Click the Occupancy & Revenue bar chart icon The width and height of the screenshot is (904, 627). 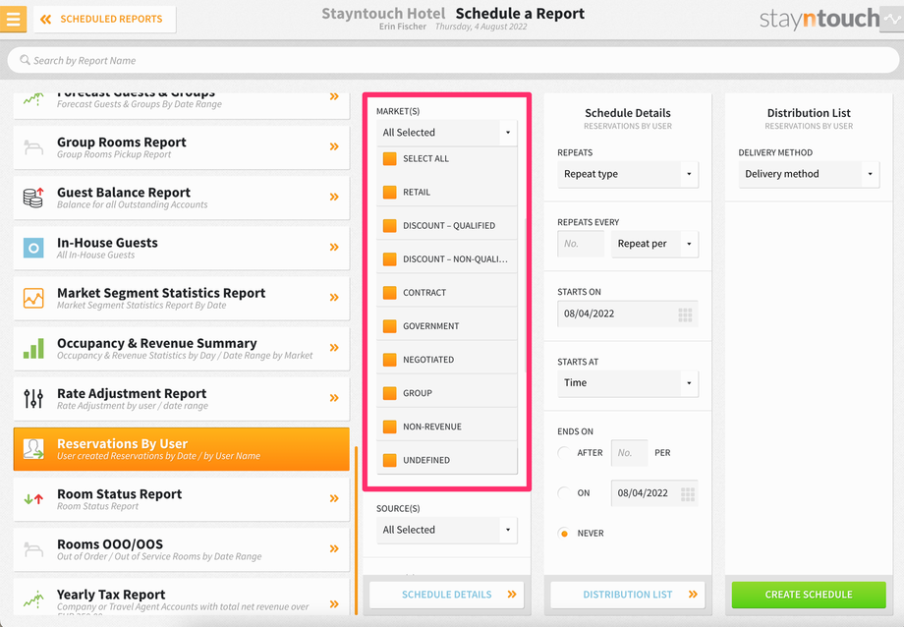pos(33,349)
